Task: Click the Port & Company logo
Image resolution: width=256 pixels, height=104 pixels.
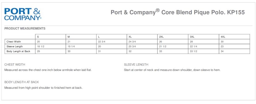Action: (23, 14)
